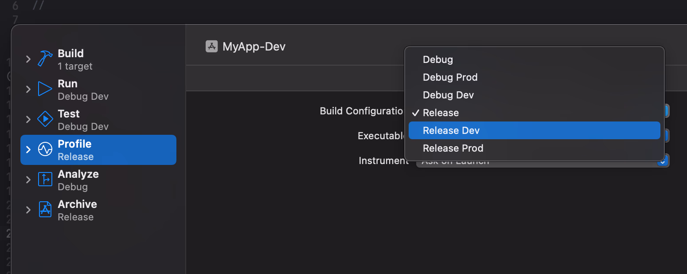Screen dimensions: 687x274
Task: Choose Debug from the configuration menu
Action: point(438,59)
